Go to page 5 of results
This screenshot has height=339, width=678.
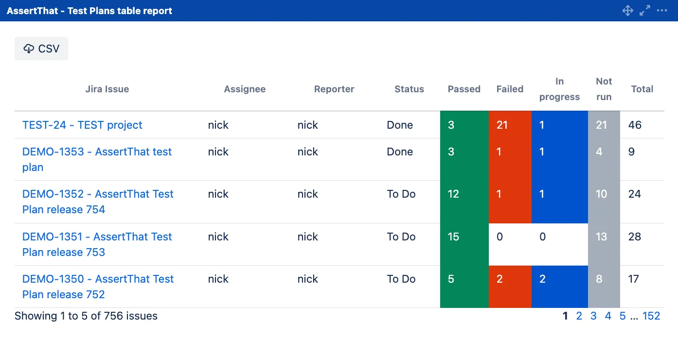pos(623,316)
